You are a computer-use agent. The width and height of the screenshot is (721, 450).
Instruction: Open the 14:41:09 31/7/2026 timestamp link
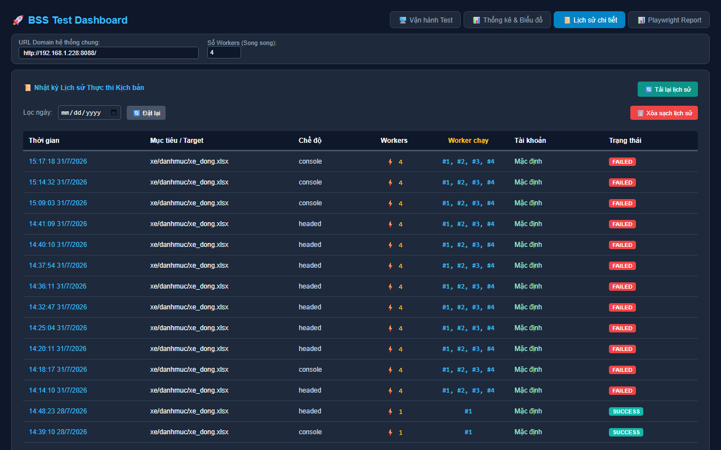[x=58, y=224]
